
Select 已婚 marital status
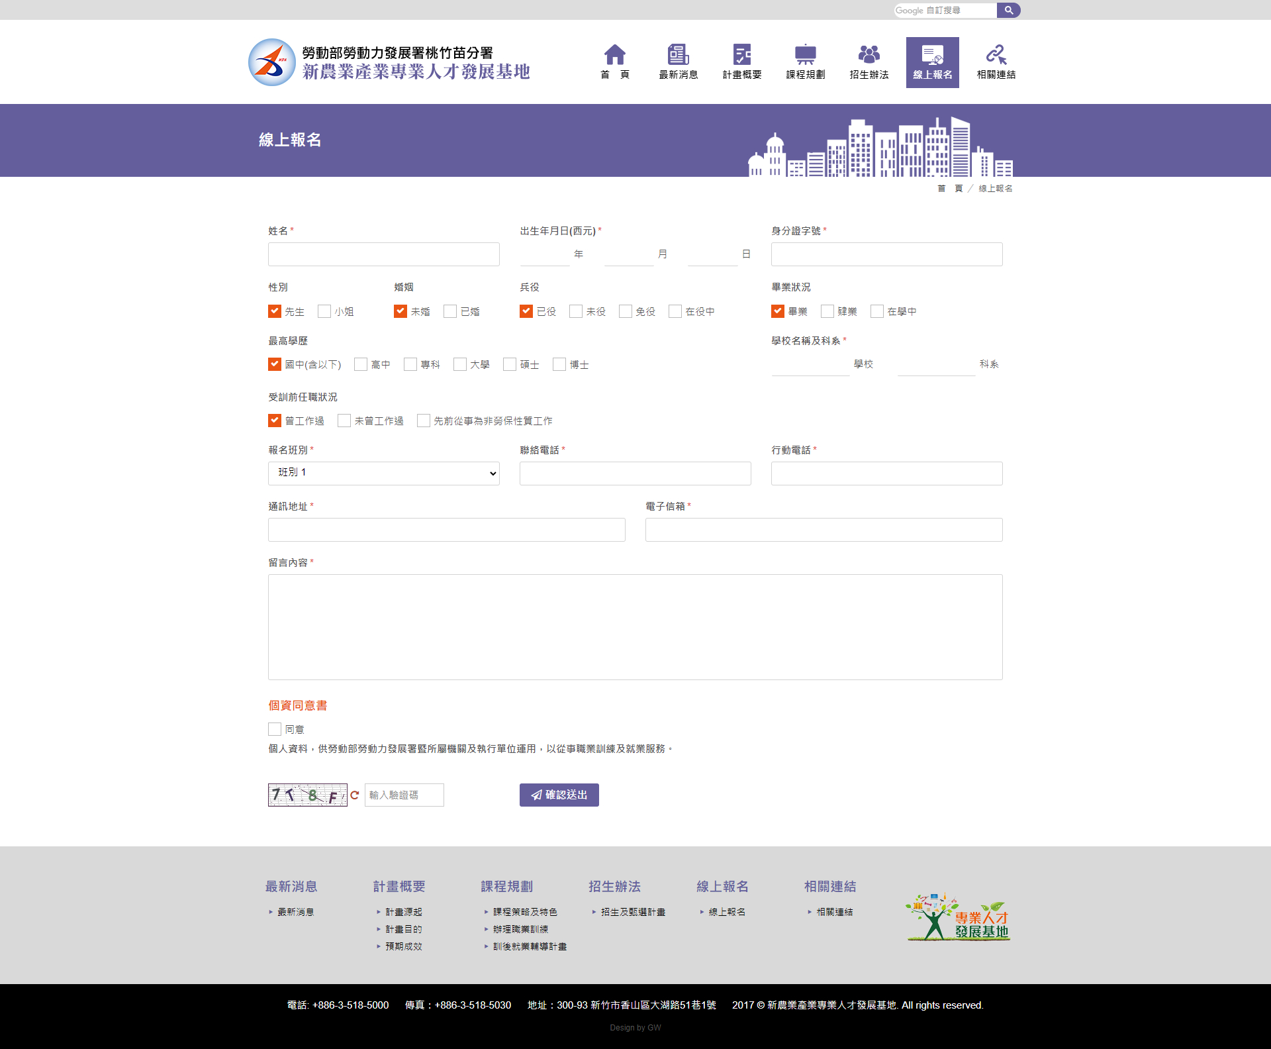coord(450,311)
